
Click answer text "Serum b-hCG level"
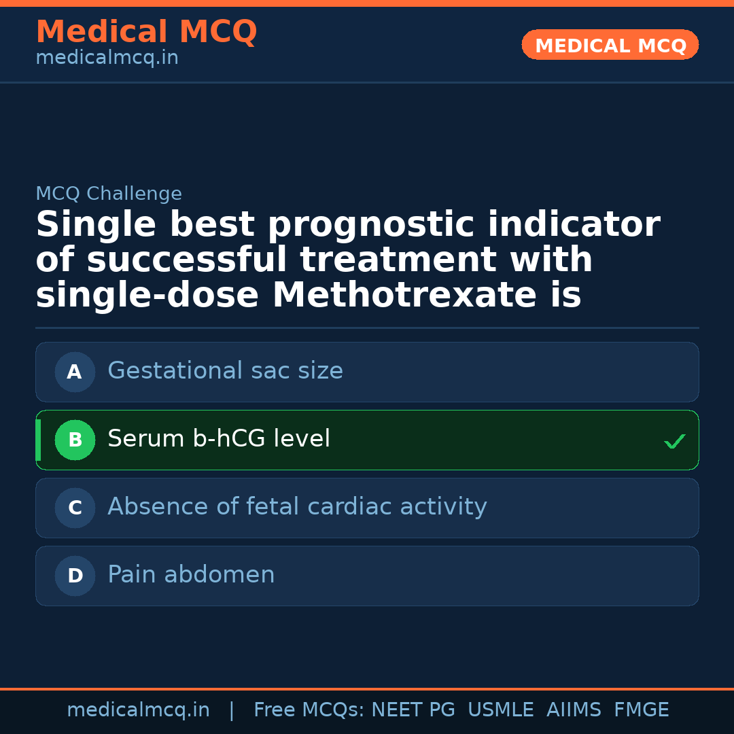click(219, 439)
